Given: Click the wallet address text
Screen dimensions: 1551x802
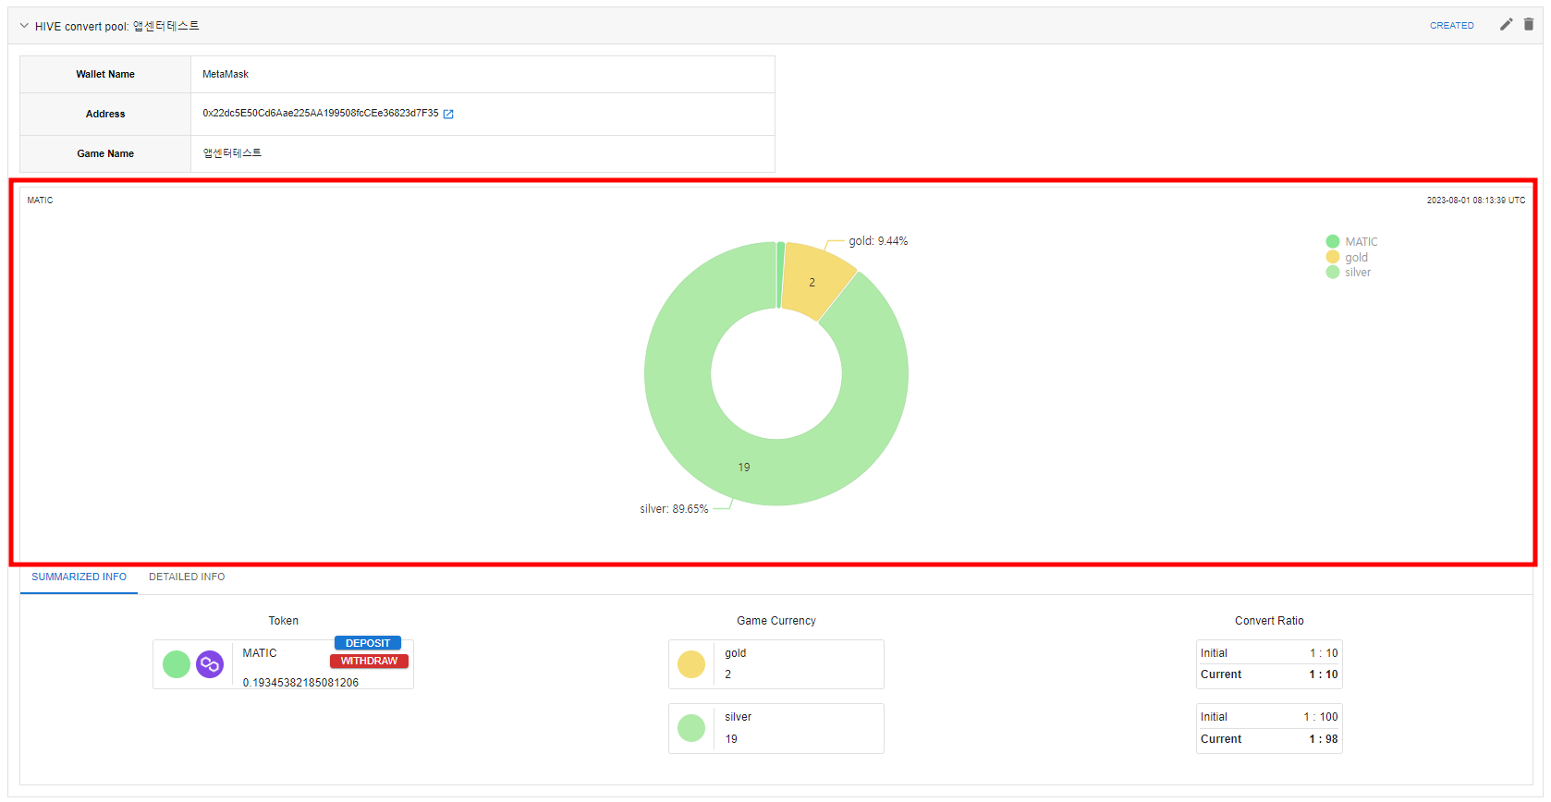Looking at the screenshot, I should click(320, 114).
